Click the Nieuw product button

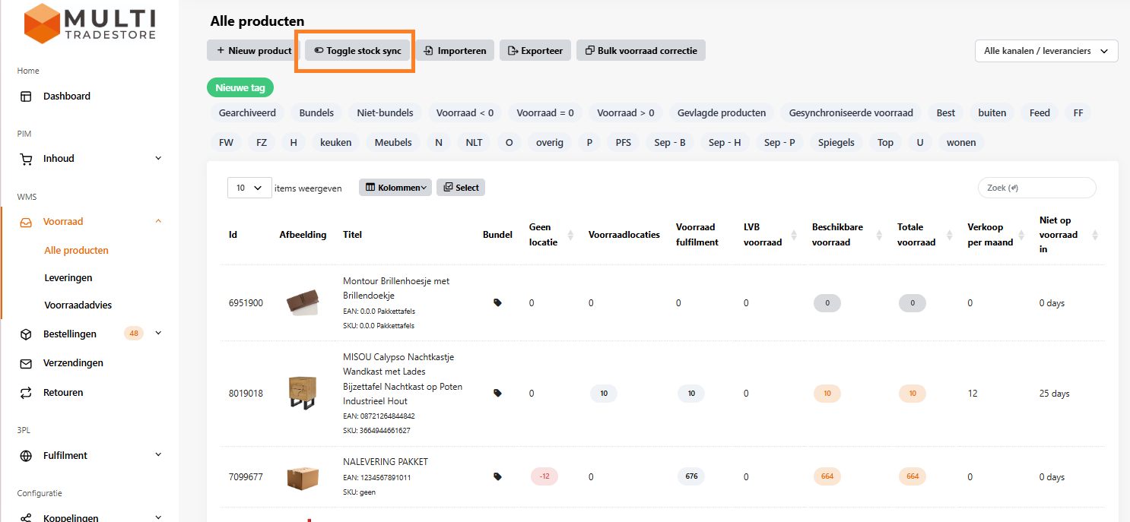253,51
